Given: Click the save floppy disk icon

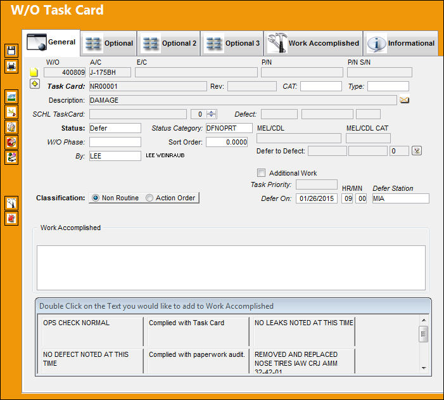Looking at the screenshot, I should (11, 51).
